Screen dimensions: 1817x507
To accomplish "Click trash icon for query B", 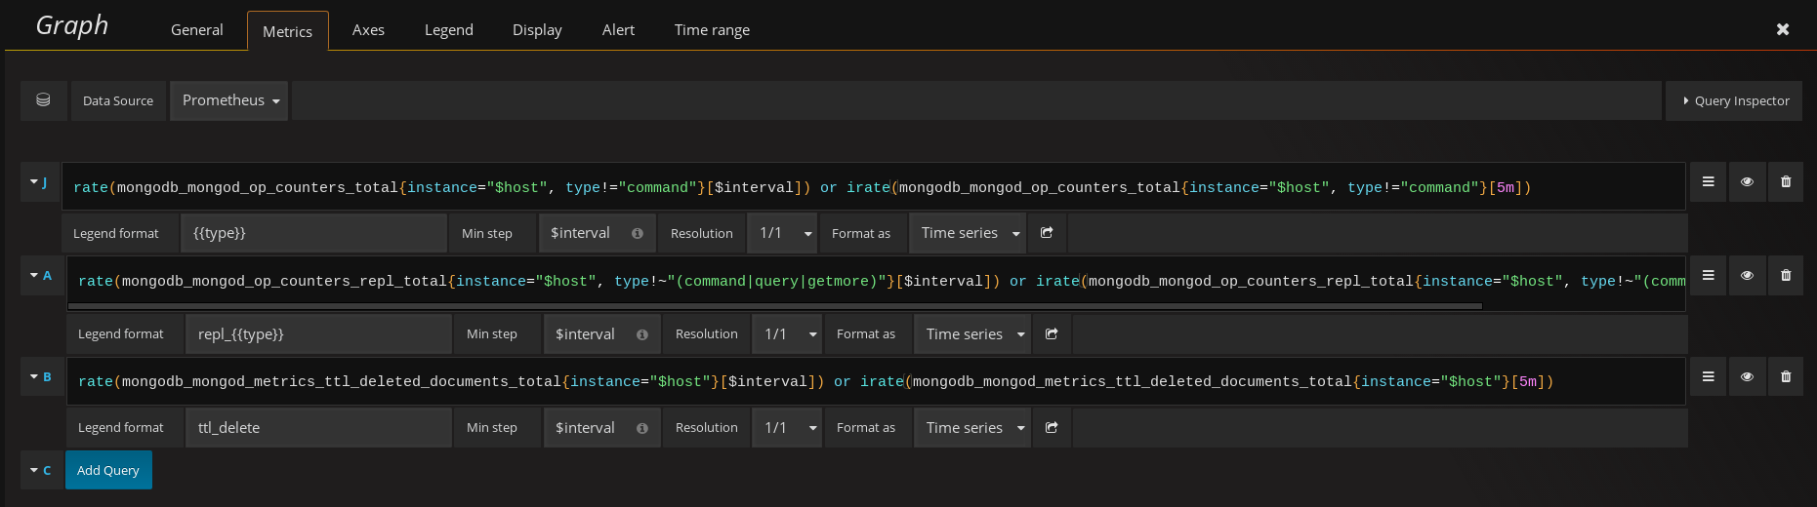I will coord(1785,376).
